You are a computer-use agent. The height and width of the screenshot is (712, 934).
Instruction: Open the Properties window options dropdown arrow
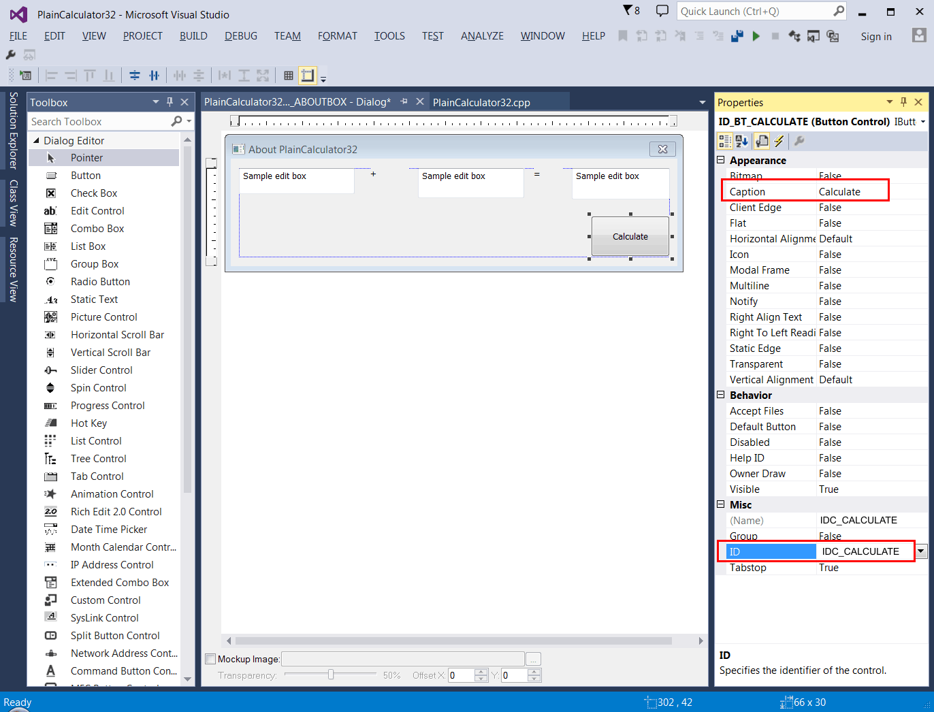(x=889, y=102)
